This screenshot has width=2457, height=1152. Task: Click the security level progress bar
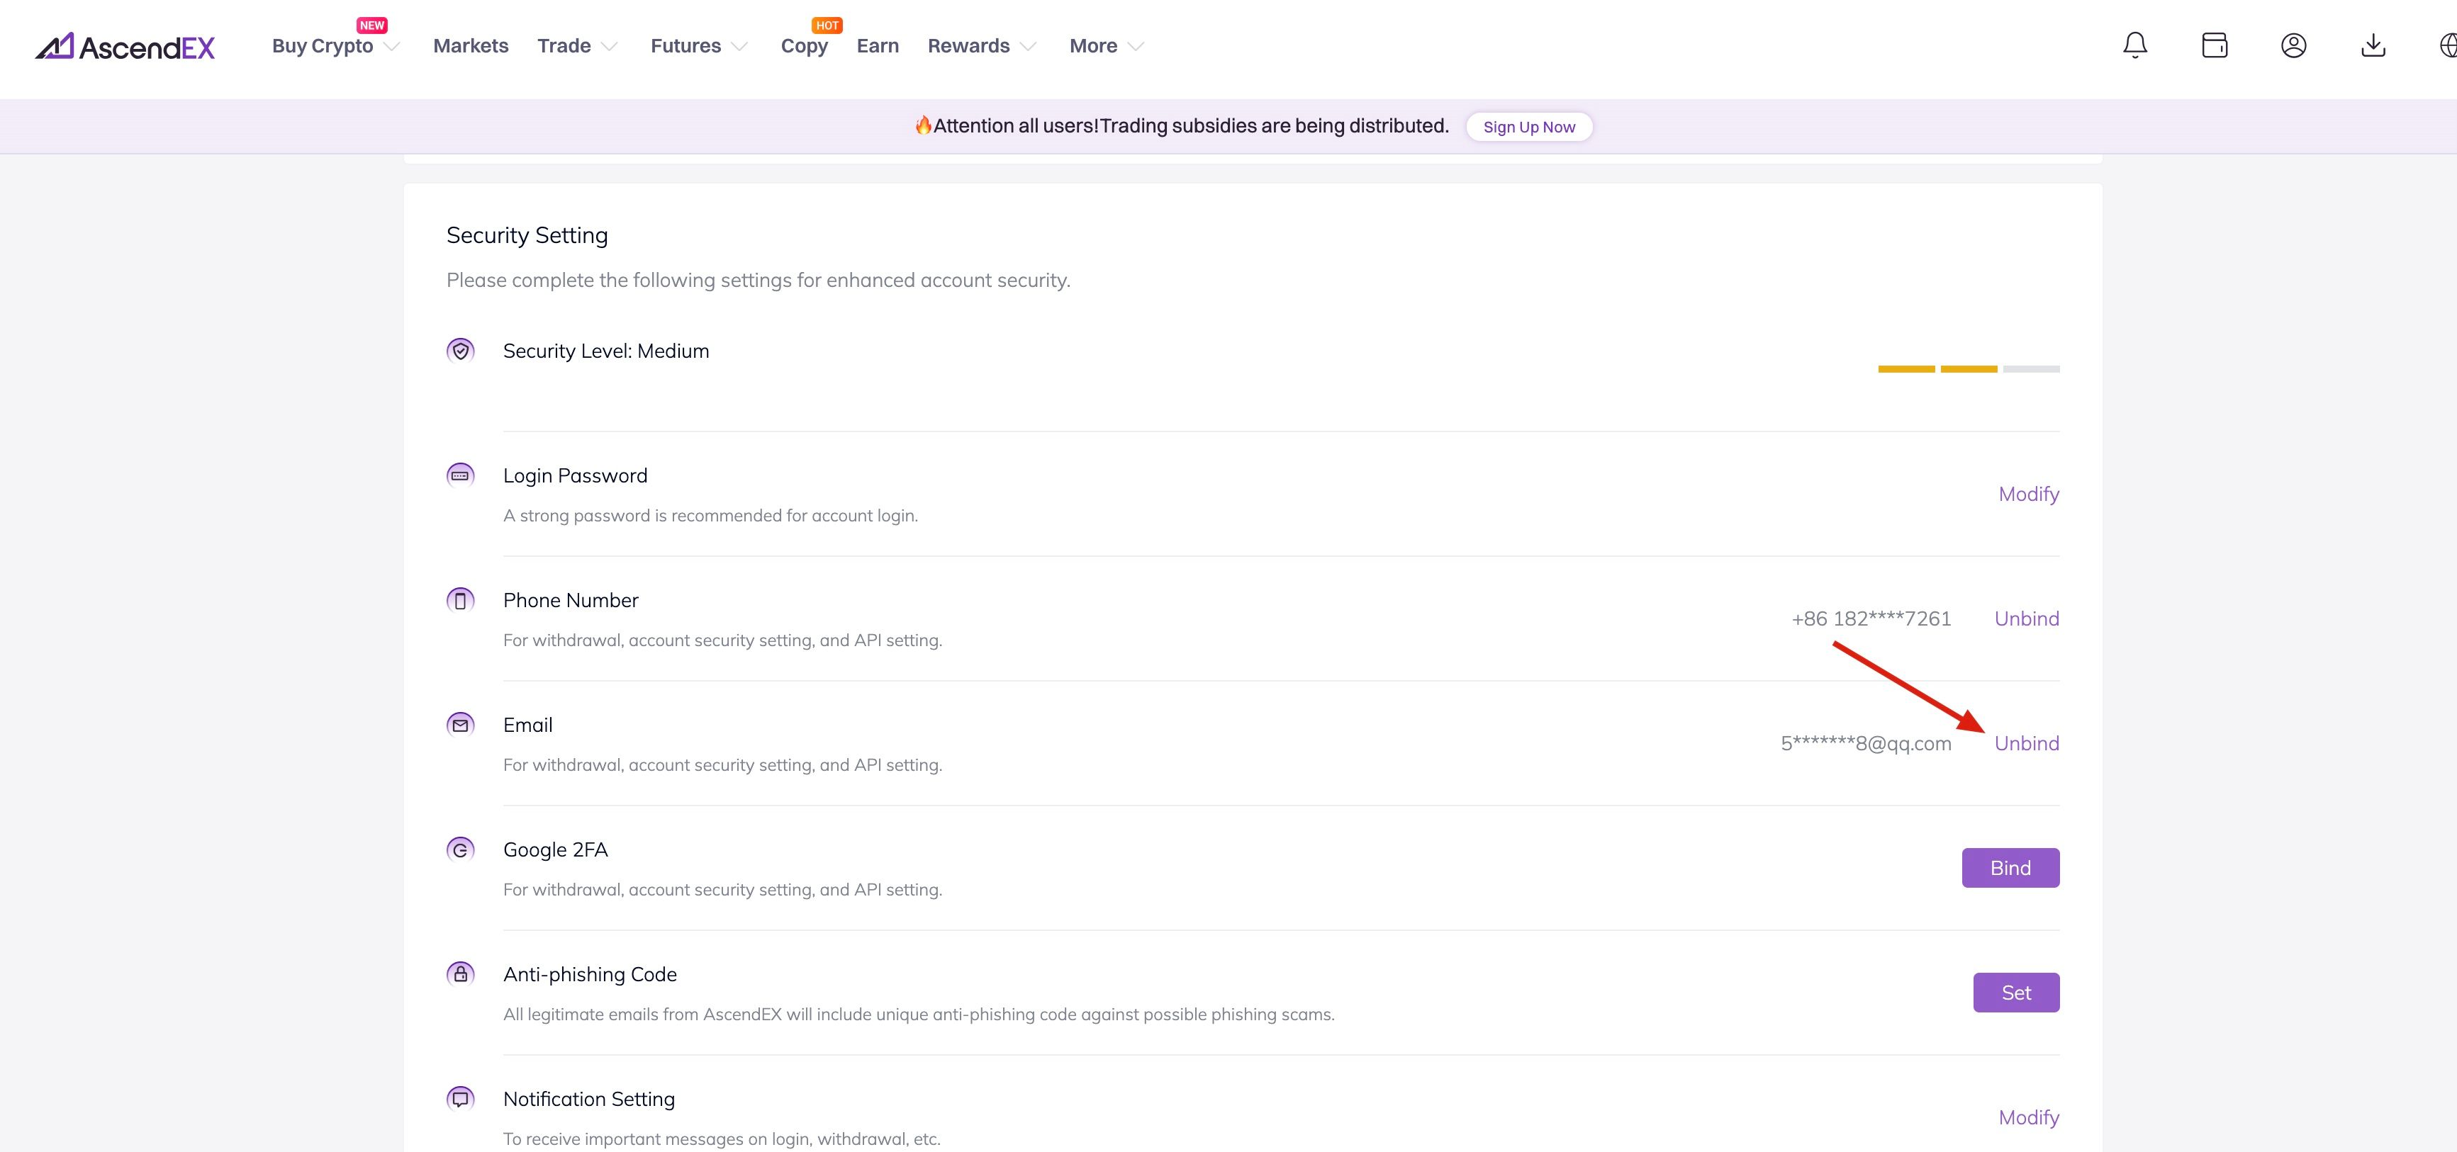(1968, 369)
